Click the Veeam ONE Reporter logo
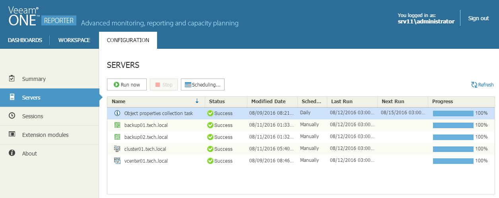 click(42, 16)
